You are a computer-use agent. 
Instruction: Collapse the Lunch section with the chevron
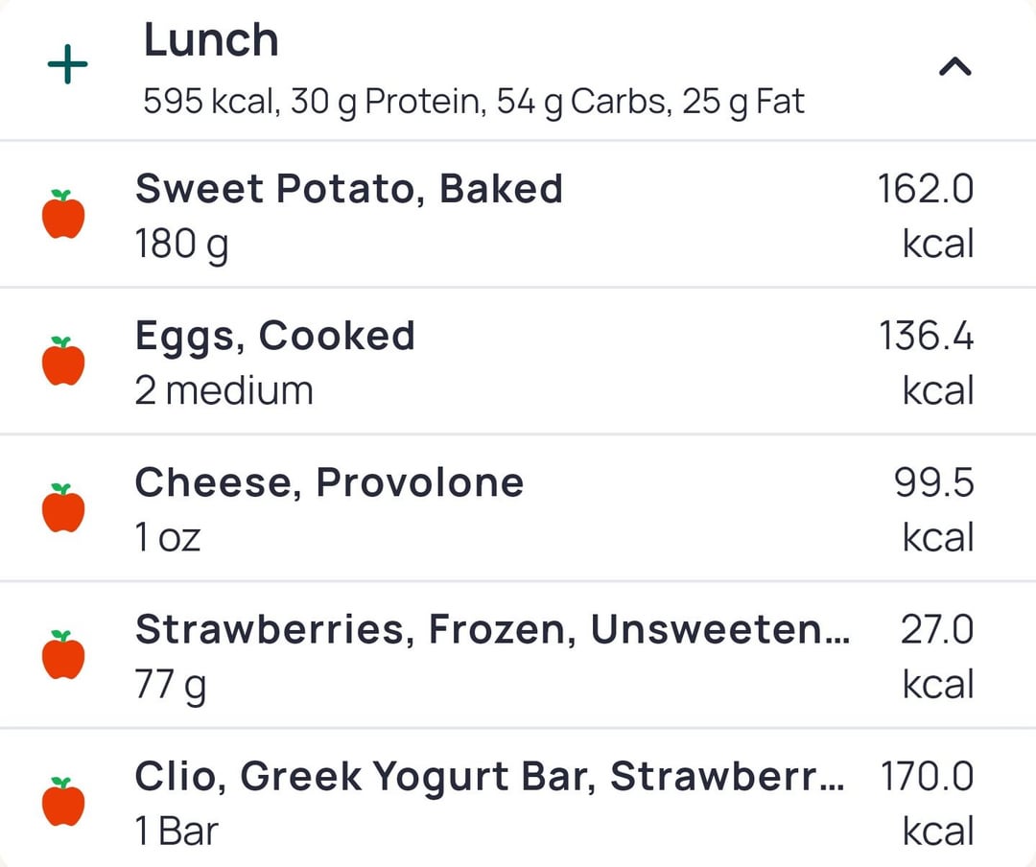(954, 66)
